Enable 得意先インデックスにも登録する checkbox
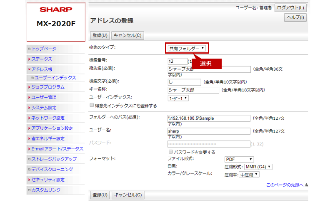Image resolution: width=335 pixels, height=202 pixels. (x=92, y=106)
